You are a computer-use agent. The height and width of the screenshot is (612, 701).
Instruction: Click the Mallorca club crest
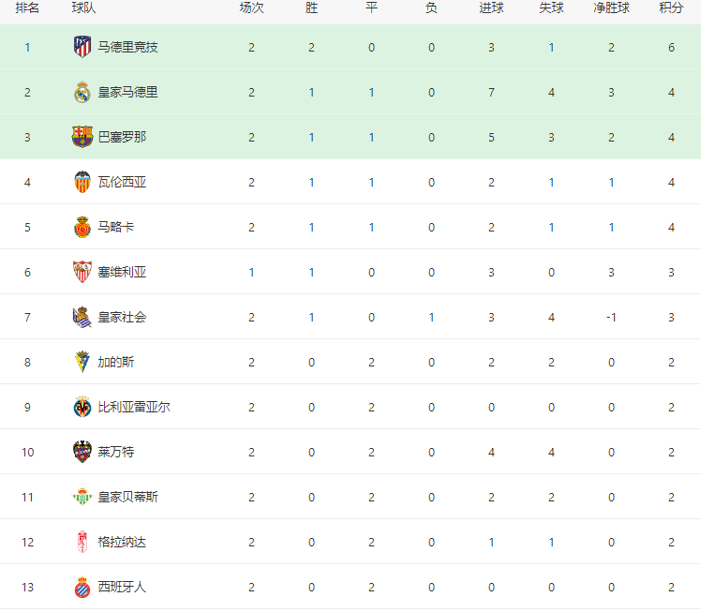[82, 227]
